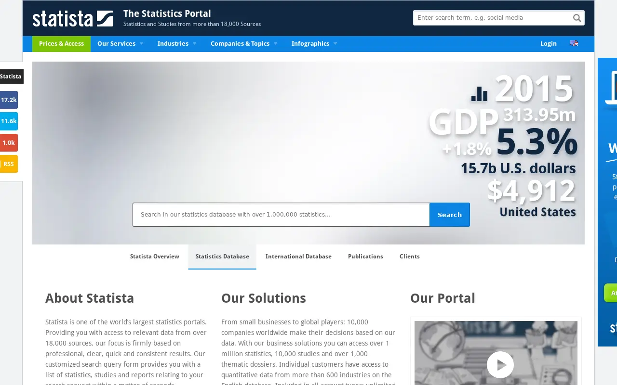
Task: Click the Our Portal video thumbnail
Action: 496,353
